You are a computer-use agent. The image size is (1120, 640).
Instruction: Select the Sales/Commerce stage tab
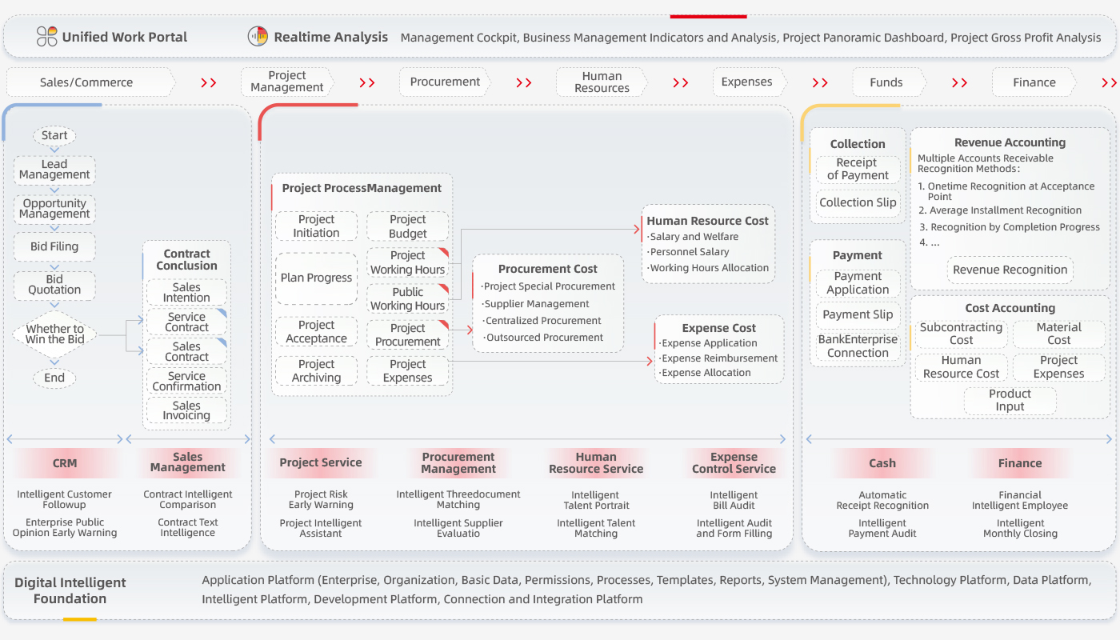pos(87,82)
